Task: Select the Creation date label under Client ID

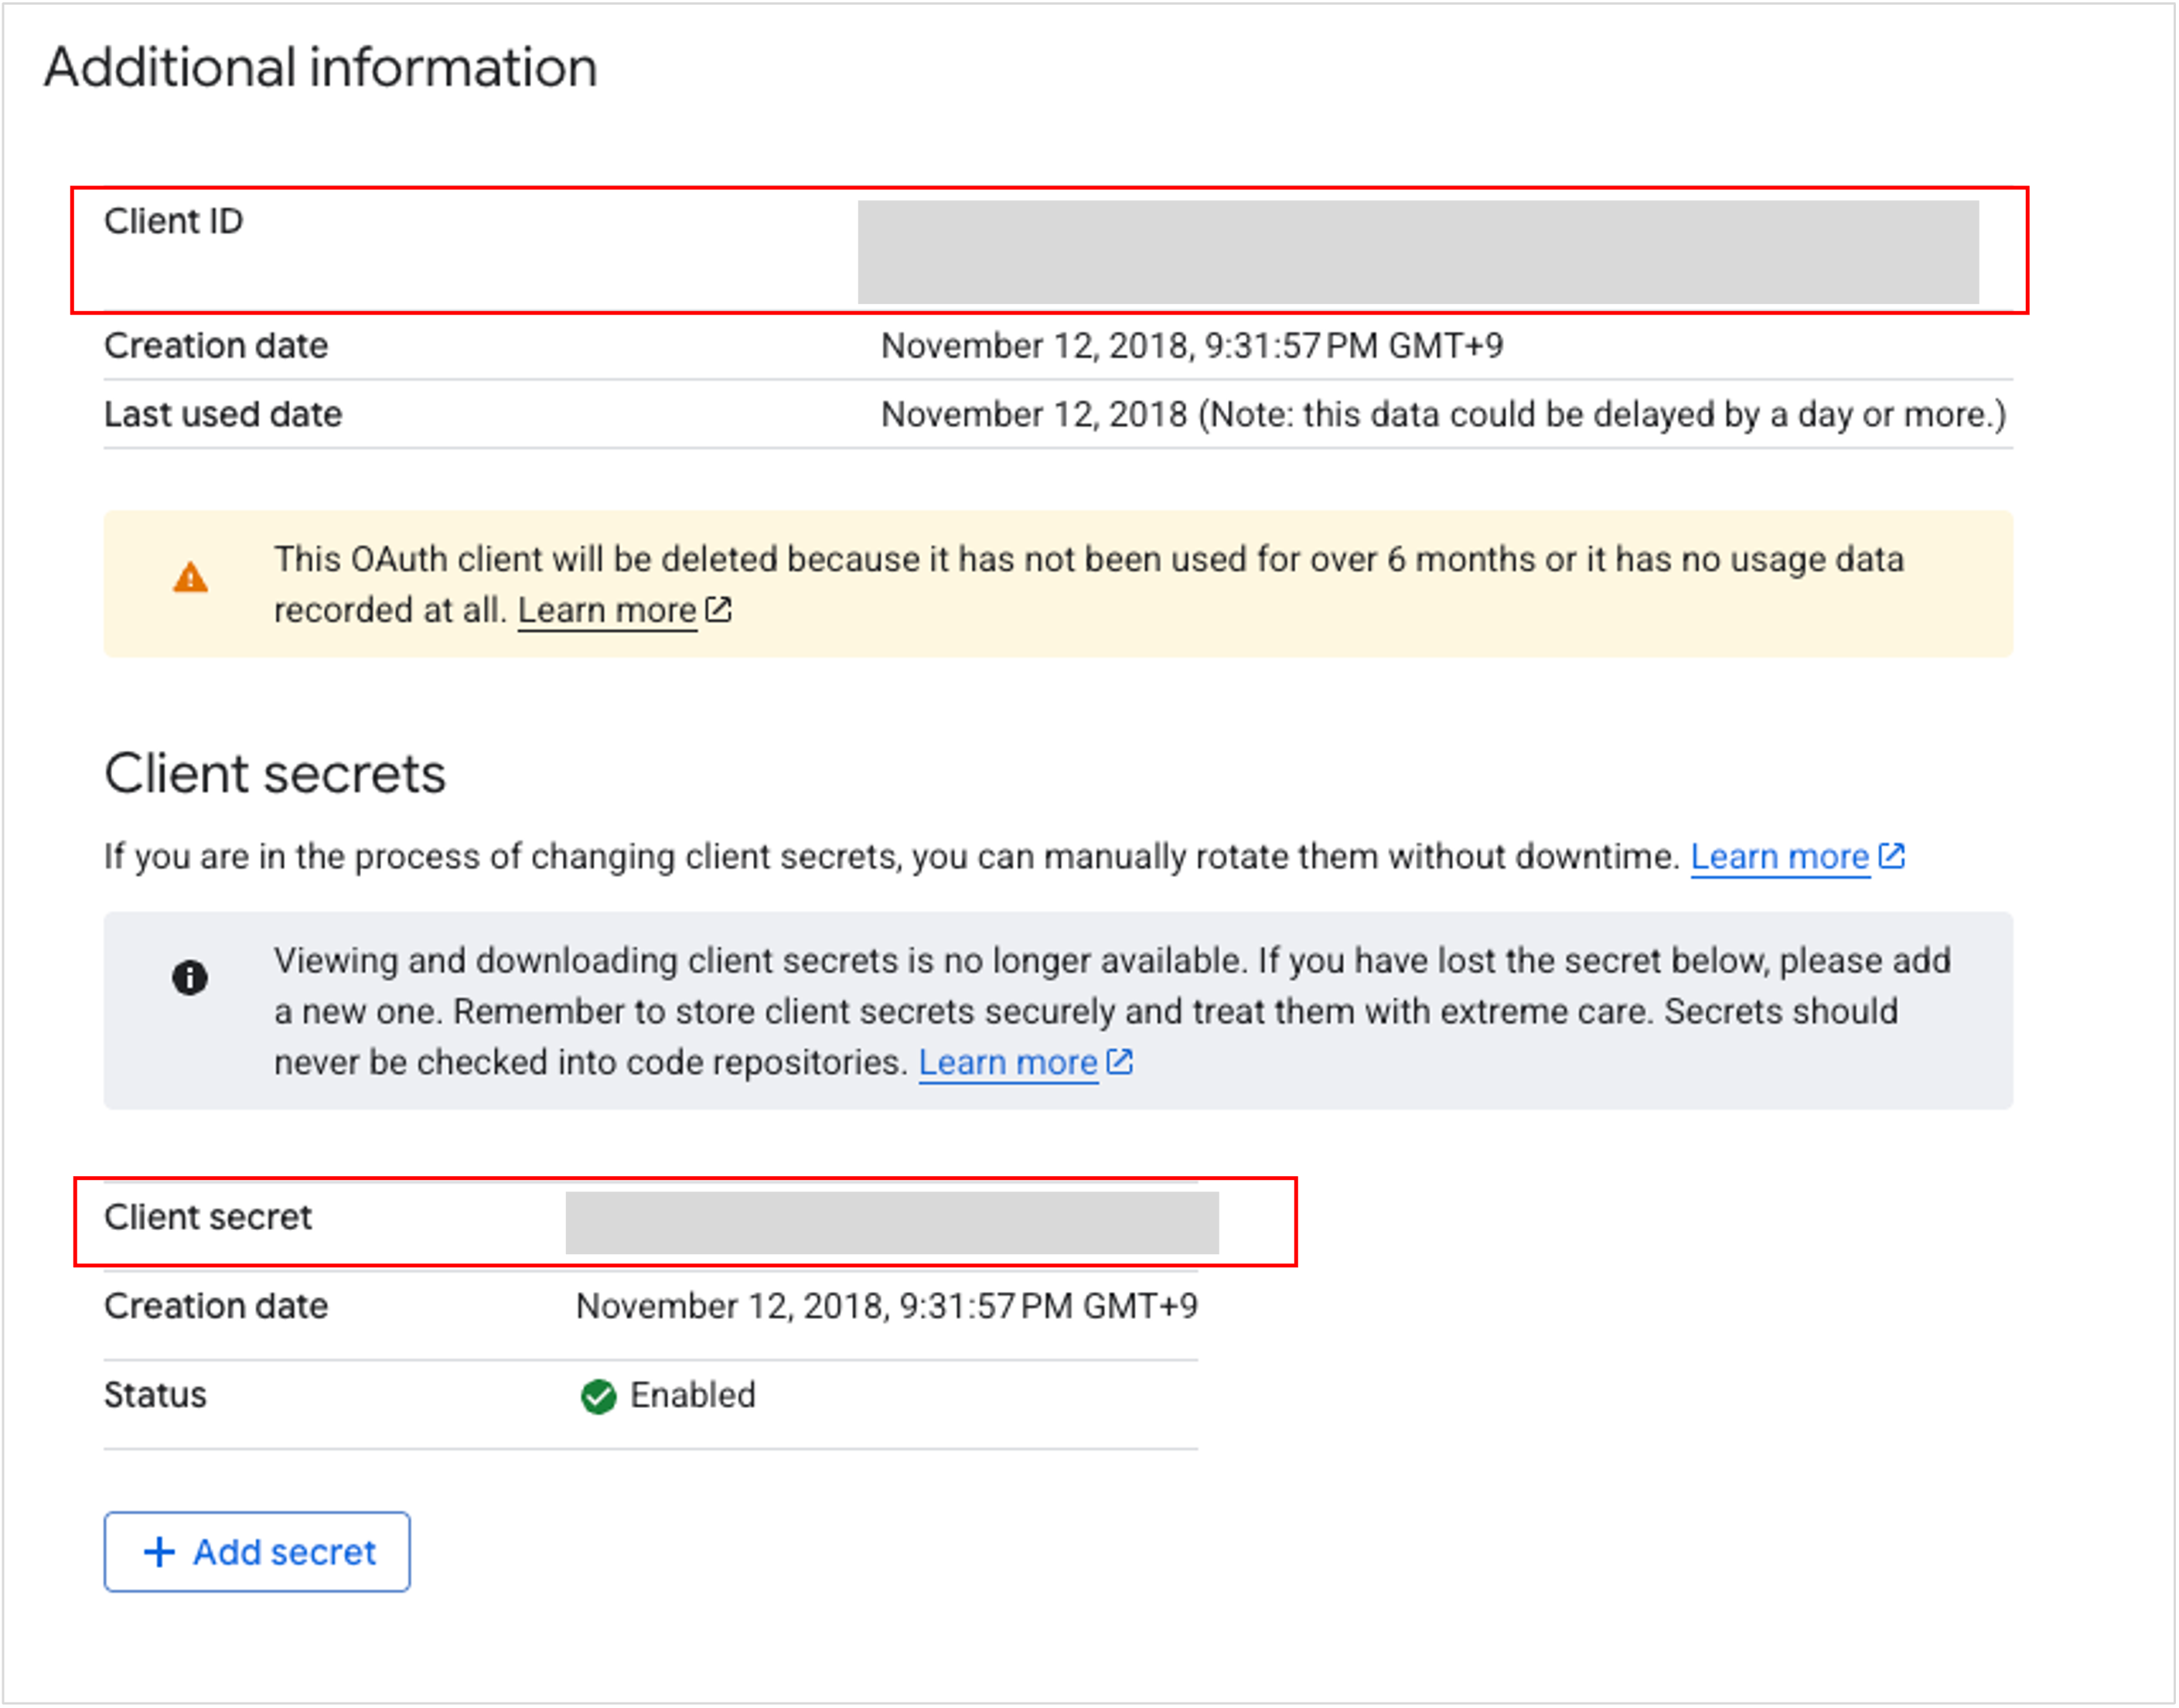Action: 216,346
